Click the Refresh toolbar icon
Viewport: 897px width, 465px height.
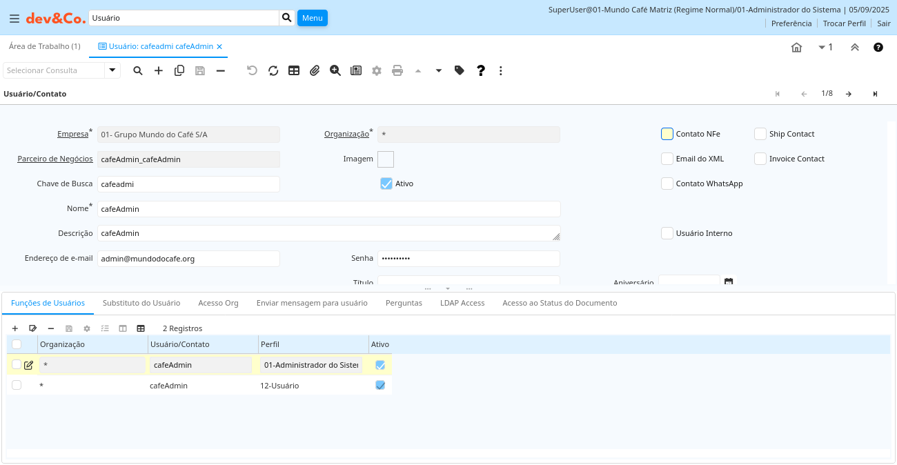pyautogui.click(x=273, y=70)
